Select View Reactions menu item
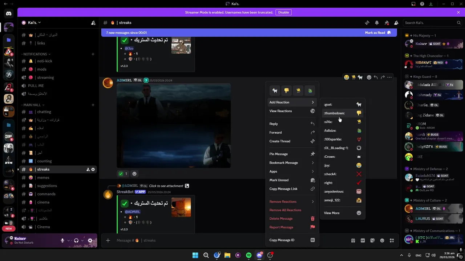The image size is (465, 261). pos(292,111)
